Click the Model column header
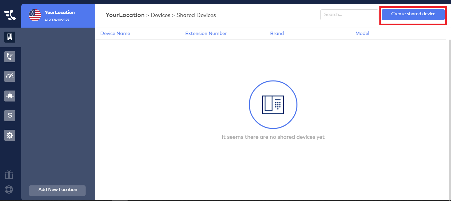Viewport: 451px width, 201px height. (x=362, y=33)
